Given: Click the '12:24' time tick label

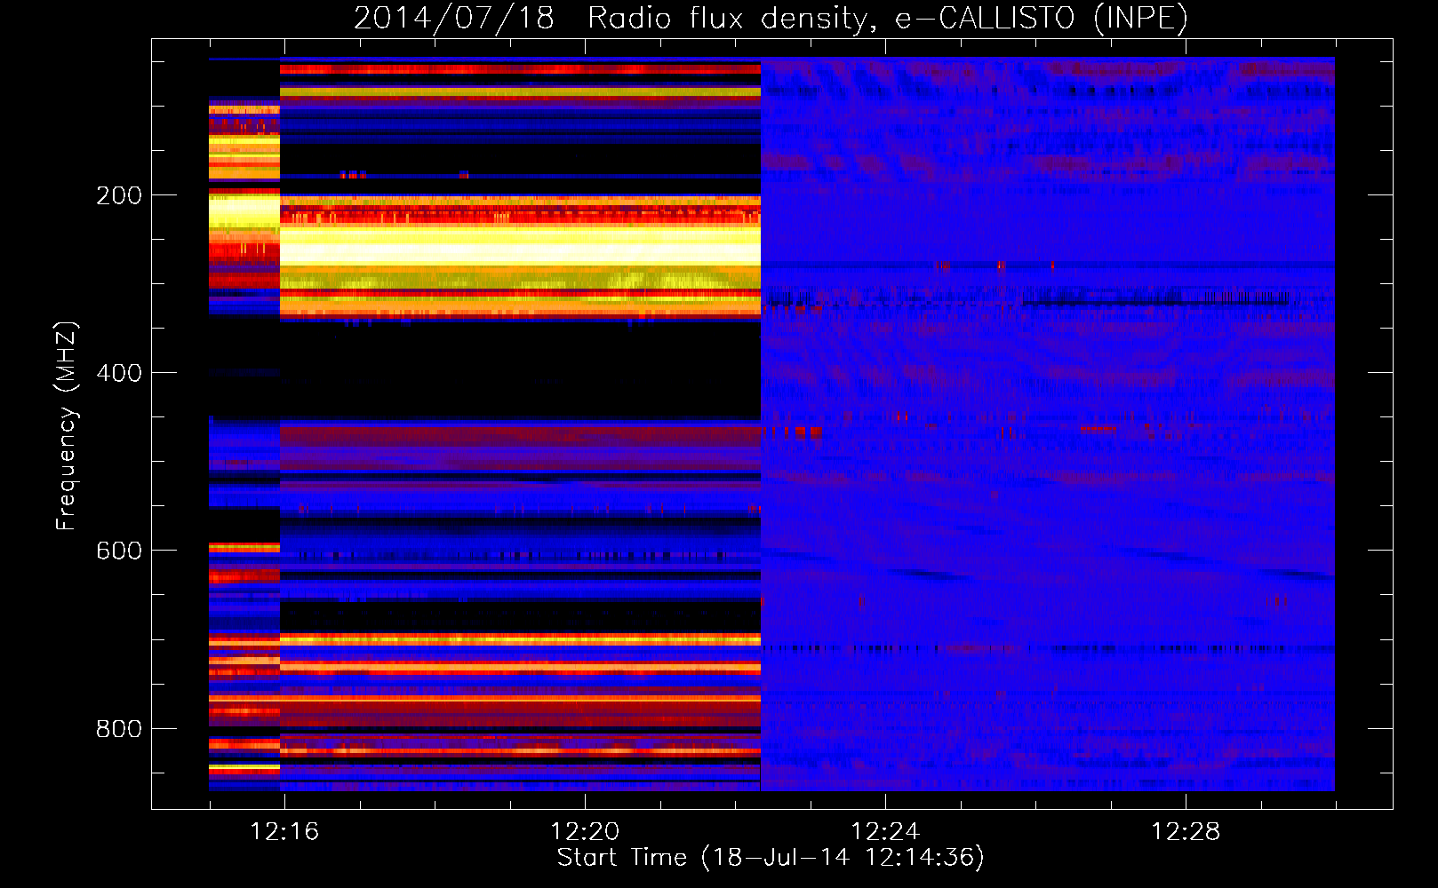Looking at the screenshot, I should [x=885, y=831].
